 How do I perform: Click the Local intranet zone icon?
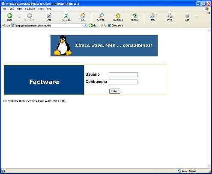coord(179,171)
